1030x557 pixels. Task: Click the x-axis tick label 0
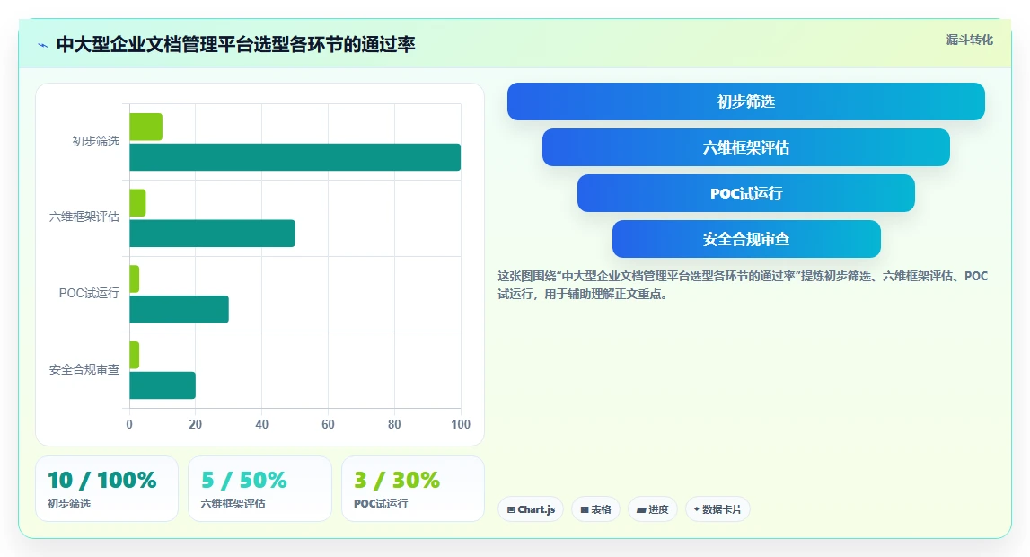click(129, 424)
